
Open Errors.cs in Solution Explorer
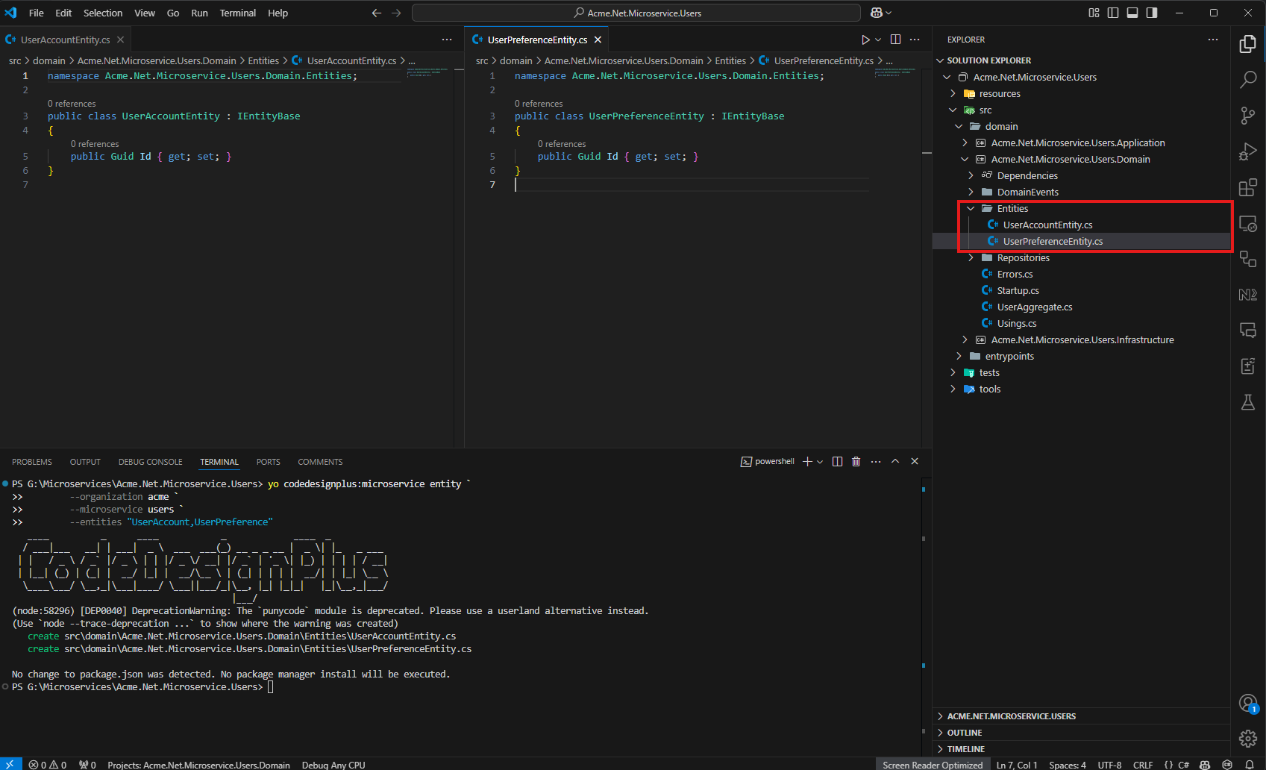(x=1015, y=275)
